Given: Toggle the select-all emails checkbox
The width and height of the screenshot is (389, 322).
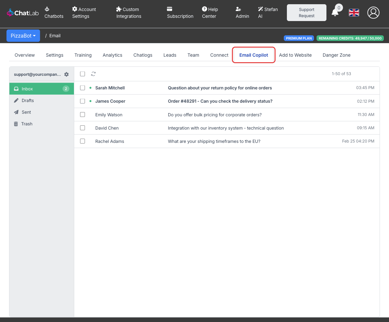Looking at the screenshot, I should (83, 74).
